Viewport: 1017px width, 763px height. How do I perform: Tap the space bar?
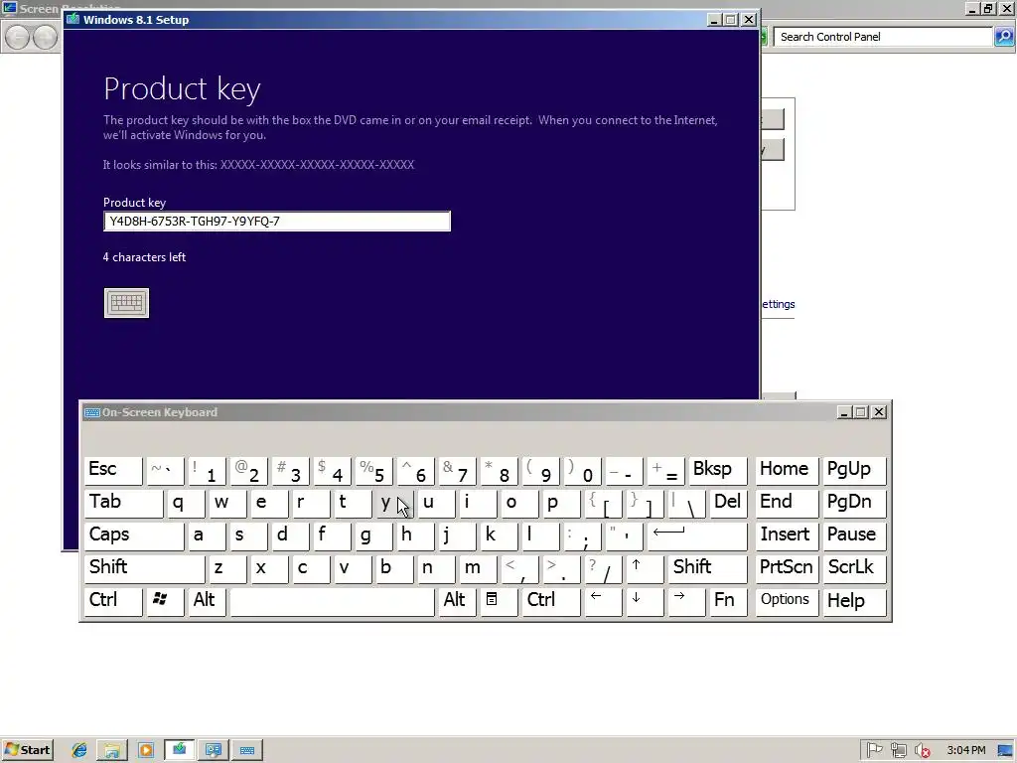coord(332,600)
